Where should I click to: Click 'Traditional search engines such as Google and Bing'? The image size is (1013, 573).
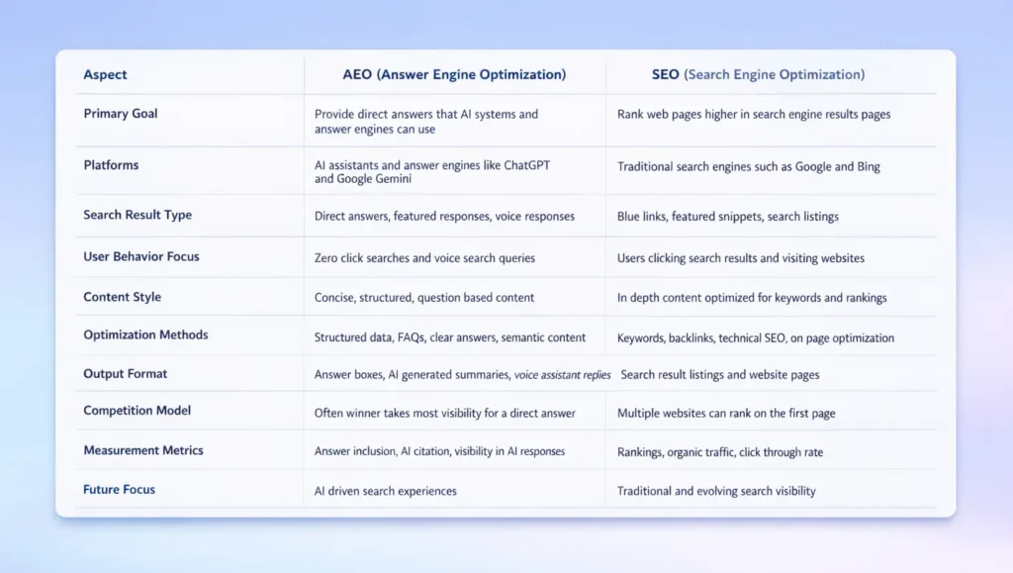coord(748,166)
